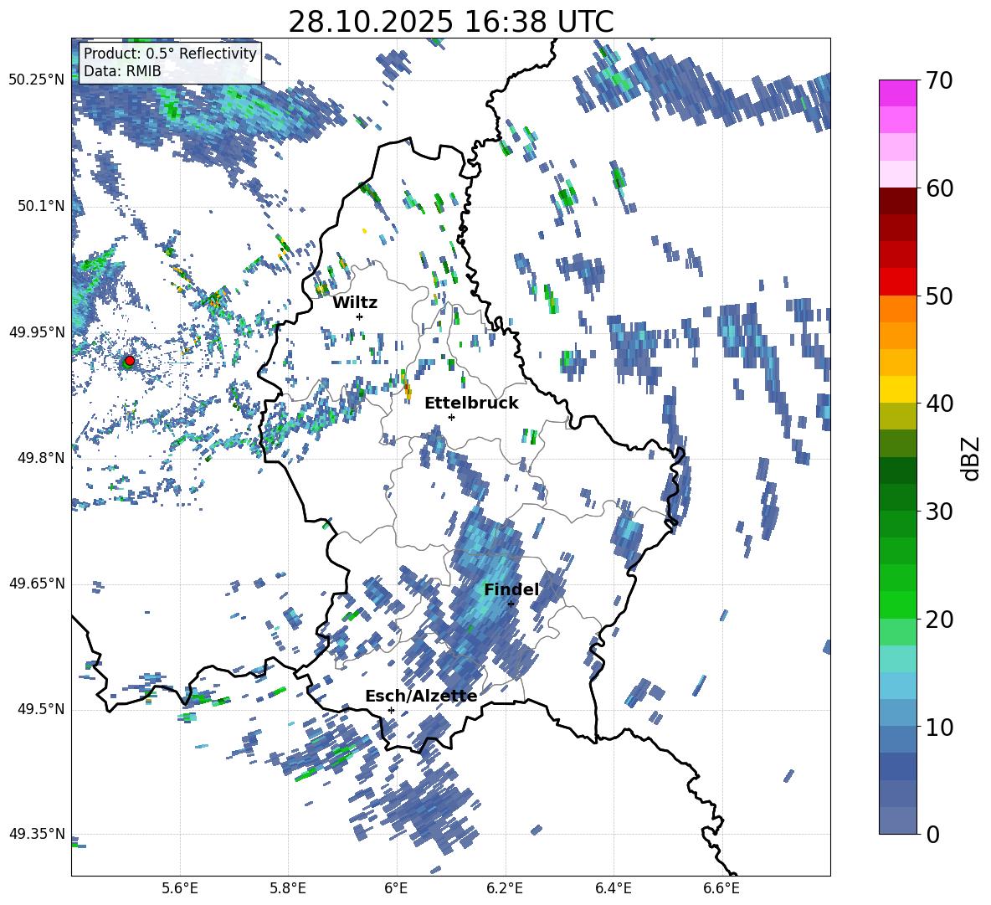Click the 49.35°N latitude label
The image size is (991, 905).
37,834
